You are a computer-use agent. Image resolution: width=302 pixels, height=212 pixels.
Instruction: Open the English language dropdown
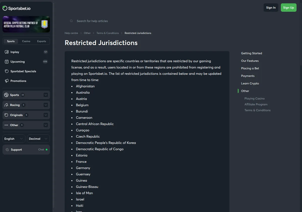[14, 139]
